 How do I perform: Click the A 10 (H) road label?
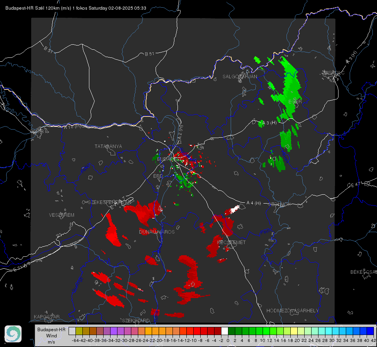coord(72,126)
